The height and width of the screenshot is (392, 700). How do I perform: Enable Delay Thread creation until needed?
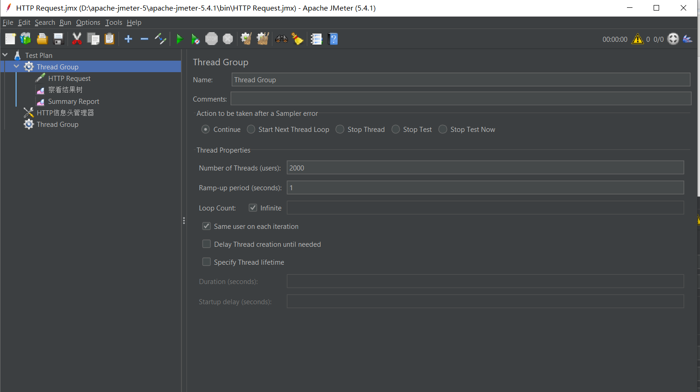pyautogui.click(x=207, y=244)
